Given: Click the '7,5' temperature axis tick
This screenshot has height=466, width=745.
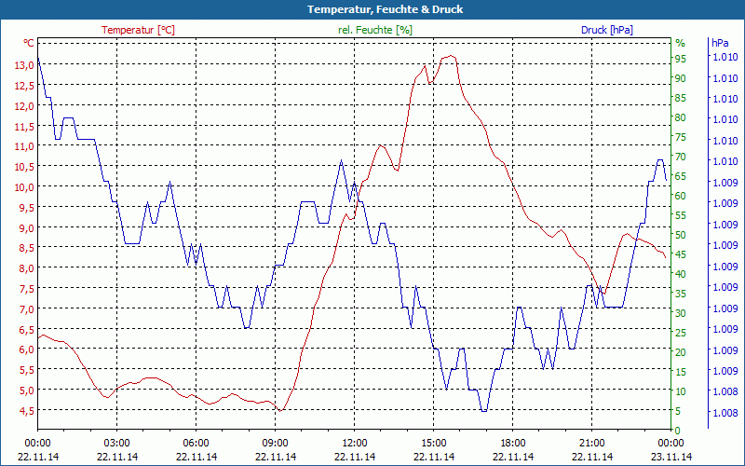Looking at the screenshot, I should (27, 289).
